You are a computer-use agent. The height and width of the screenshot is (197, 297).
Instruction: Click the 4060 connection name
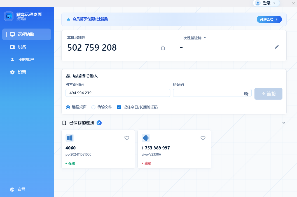pyautogui.click(x=71, y=148)
